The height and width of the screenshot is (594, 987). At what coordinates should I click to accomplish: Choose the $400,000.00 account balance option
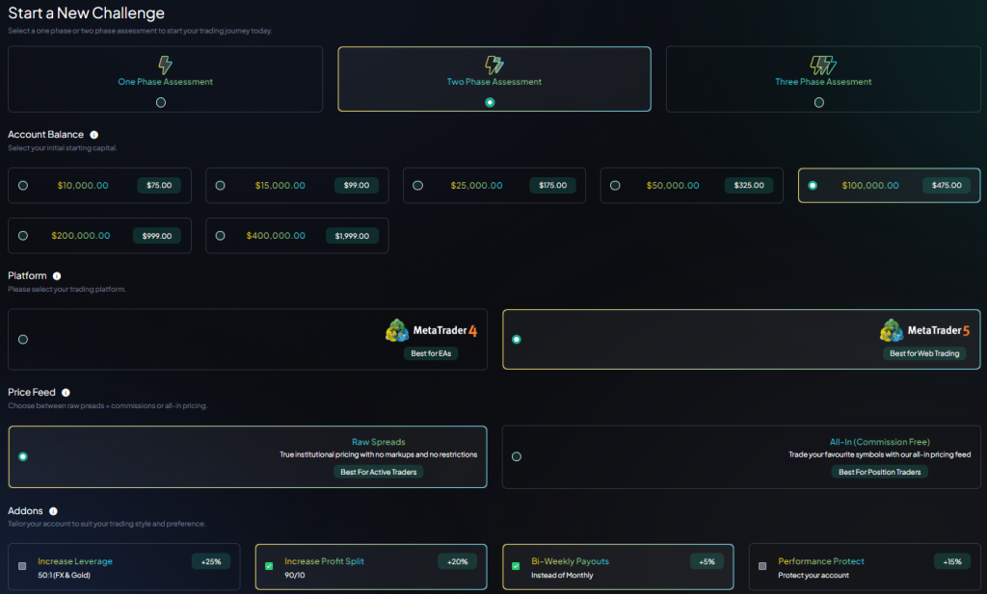tap(221, 235)
